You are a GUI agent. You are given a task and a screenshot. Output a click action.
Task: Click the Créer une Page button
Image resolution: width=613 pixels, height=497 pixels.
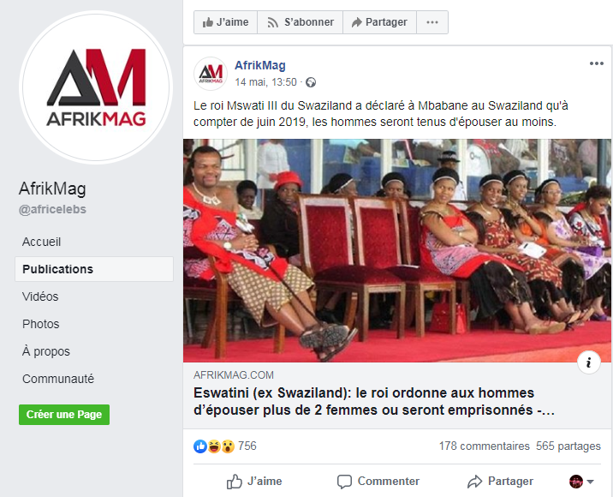[x=64, y=415]
